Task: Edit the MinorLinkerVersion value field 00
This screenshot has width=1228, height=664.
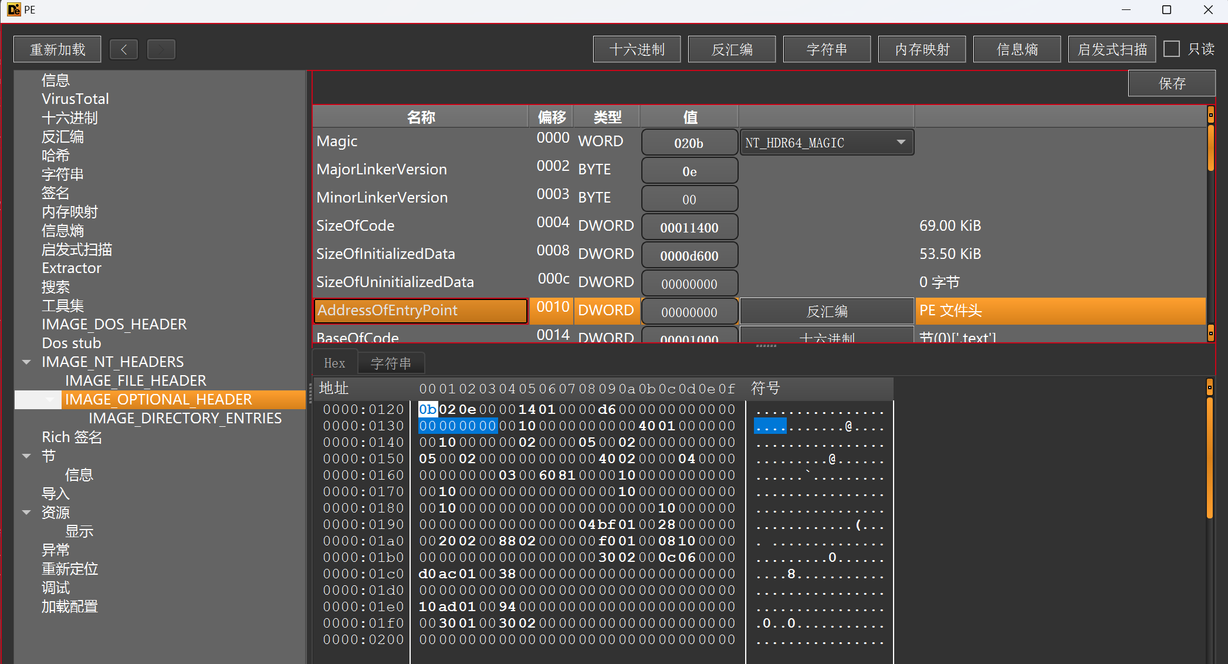Action: [x=689, y=199]
